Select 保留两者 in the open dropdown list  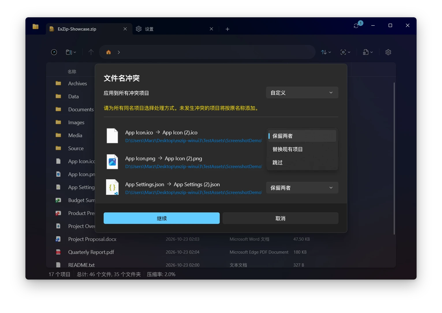[x=302, y=136]
